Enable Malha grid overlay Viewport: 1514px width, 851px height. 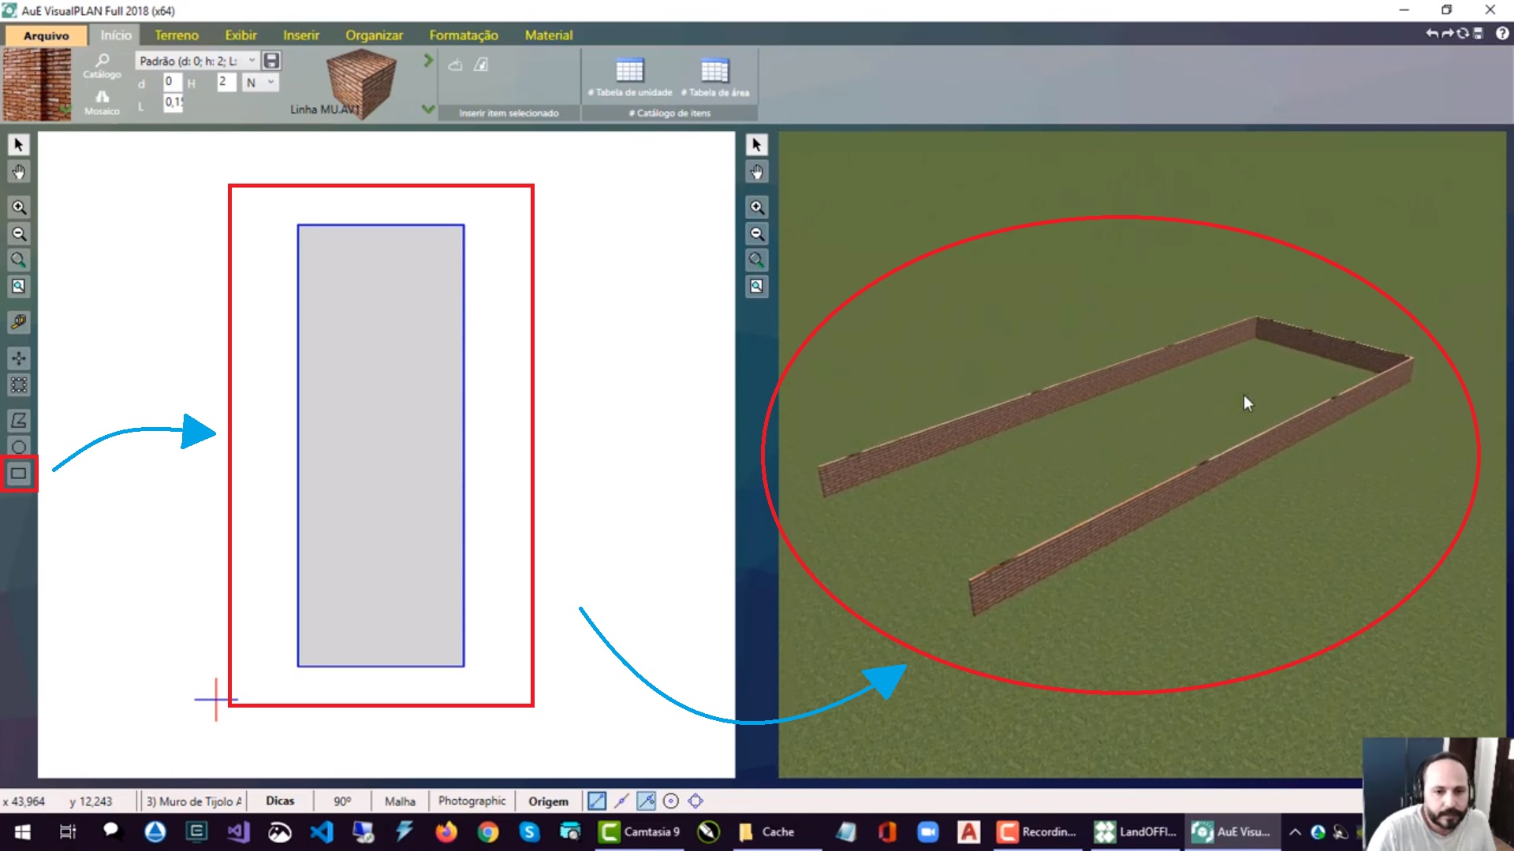click(x=399, y=800)
